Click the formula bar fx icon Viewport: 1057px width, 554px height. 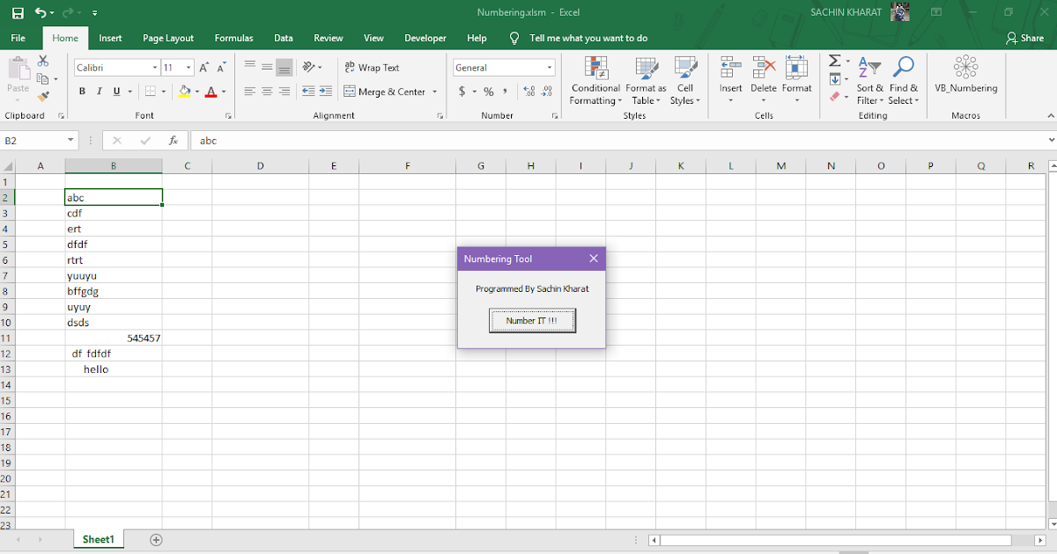(x=173, y=140)
